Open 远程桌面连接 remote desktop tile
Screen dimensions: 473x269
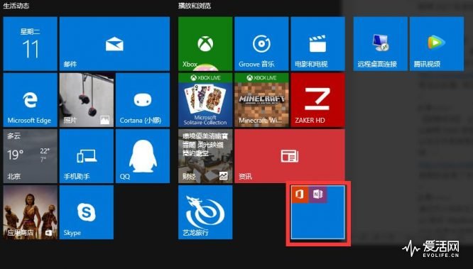click(381, 44)
